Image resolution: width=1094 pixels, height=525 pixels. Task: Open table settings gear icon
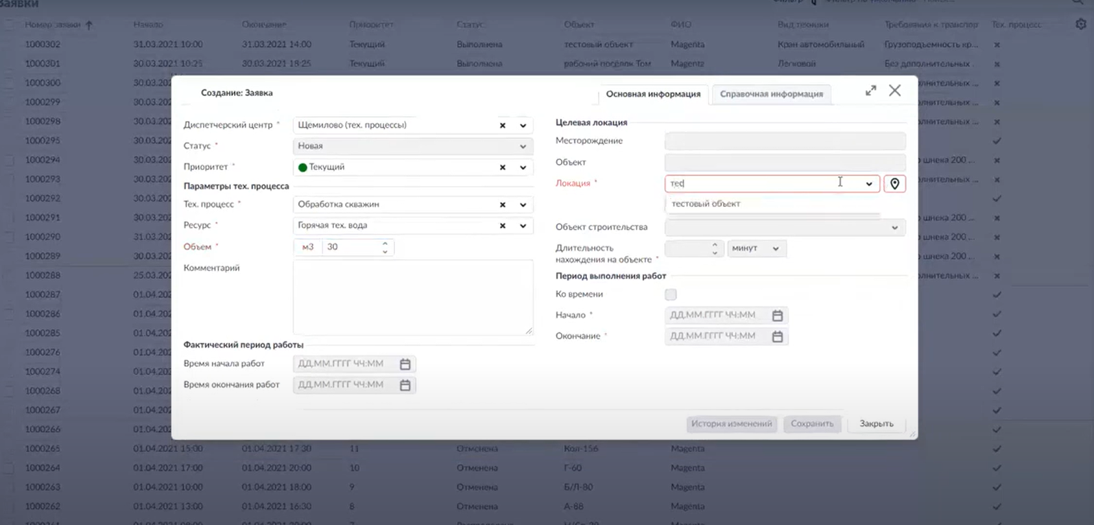click(x=1080, y=25)
